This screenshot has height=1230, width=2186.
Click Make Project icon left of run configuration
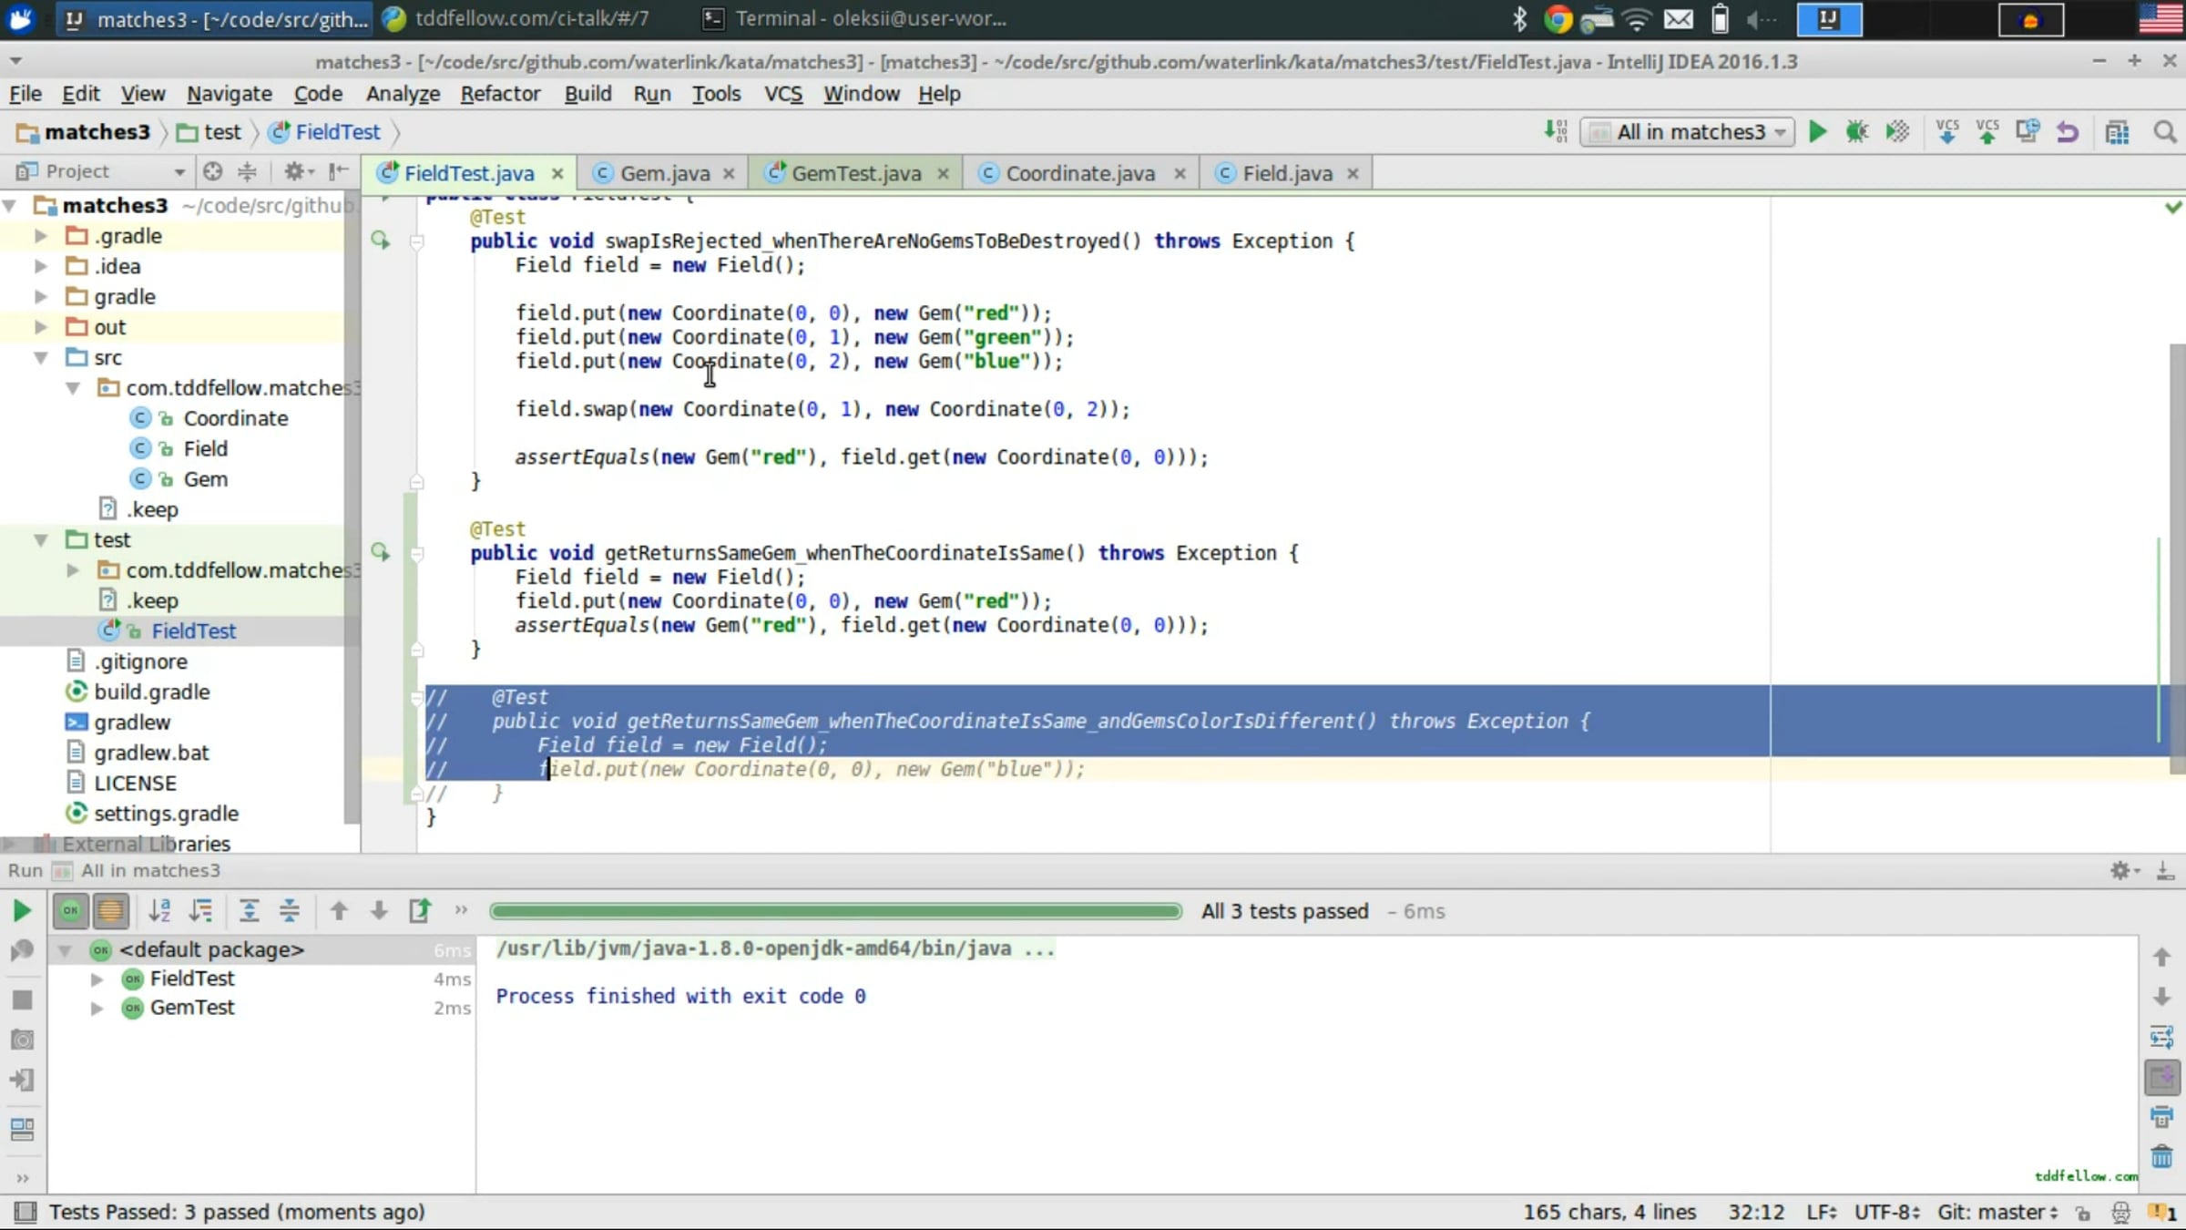coord(1556,132)
